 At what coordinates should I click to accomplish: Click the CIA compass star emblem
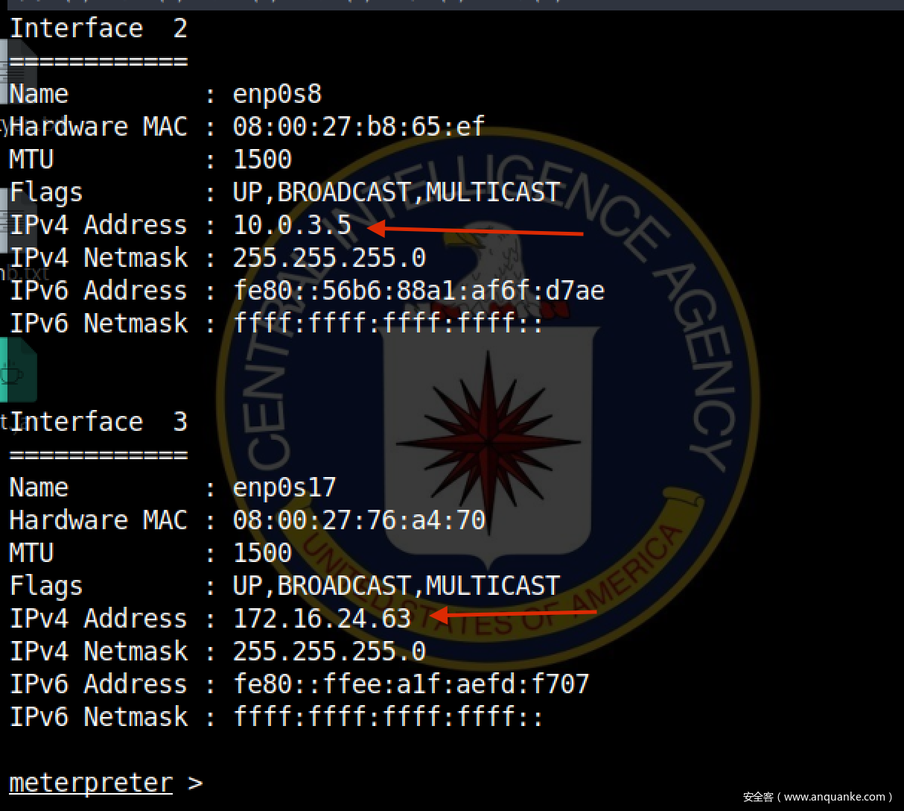coord(488,441)
